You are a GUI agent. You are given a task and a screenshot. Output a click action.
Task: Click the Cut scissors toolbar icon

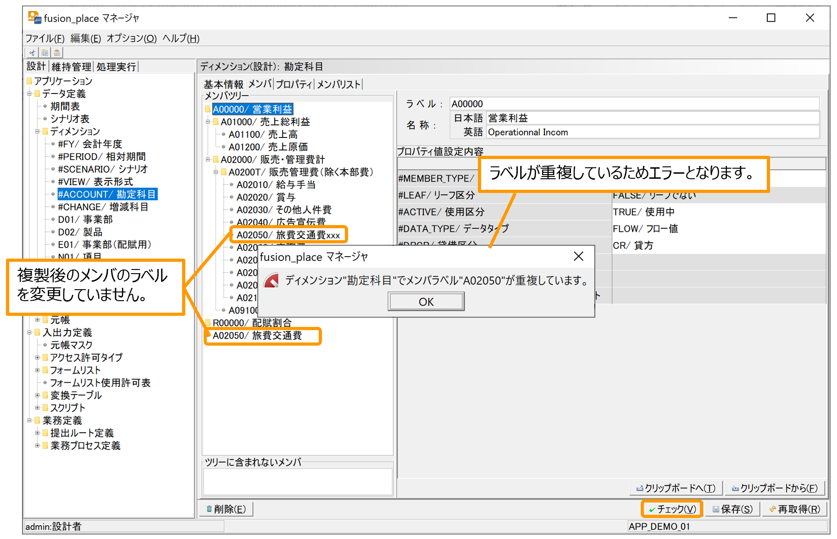click(32, 53)
